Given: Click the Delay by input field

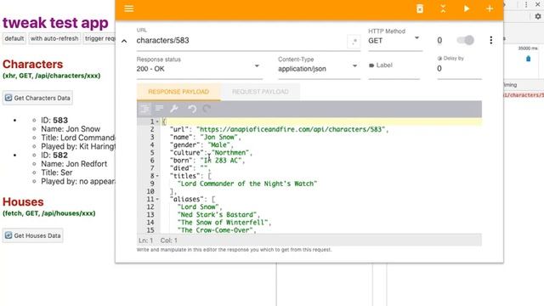Looking at the screenshot, I should tap(459, 68).
